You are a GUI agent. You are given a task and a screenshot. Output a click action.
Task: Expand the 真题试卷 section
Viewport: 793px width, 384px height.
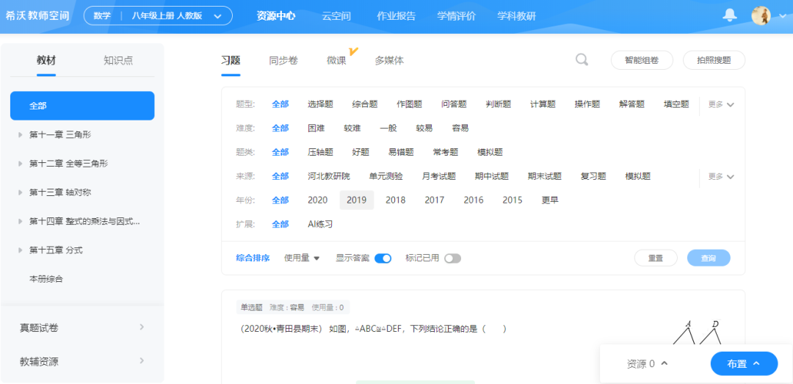coord(82,327)
